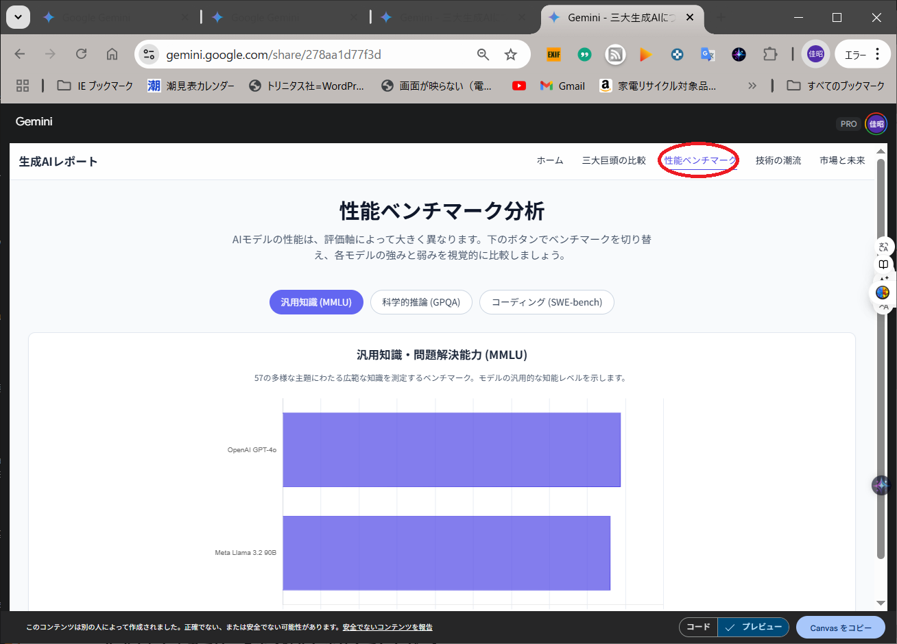Open the YouTube bookmark icon
897x644 pixels.
(x=519, y=86)
